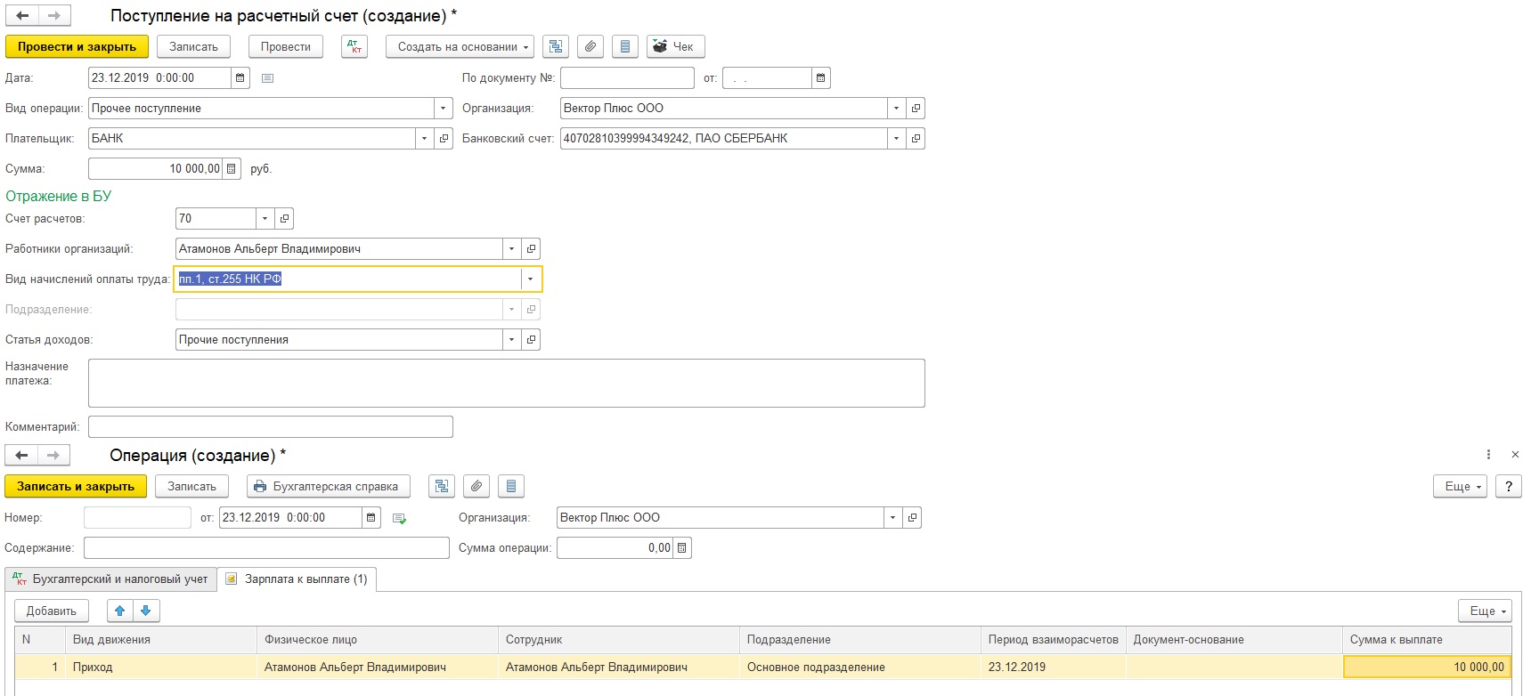Expand the Банковский счет dropdown
This screenshot has width=1531, height=696.
(896, 138)
